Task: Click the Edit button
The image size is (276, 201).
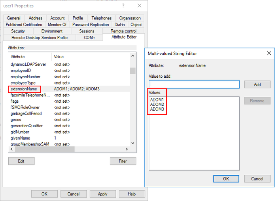Action: tap(21, 161)
